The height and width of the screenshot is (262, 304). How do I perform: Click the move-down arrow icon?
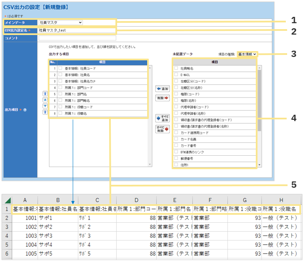tap(45, 106)
